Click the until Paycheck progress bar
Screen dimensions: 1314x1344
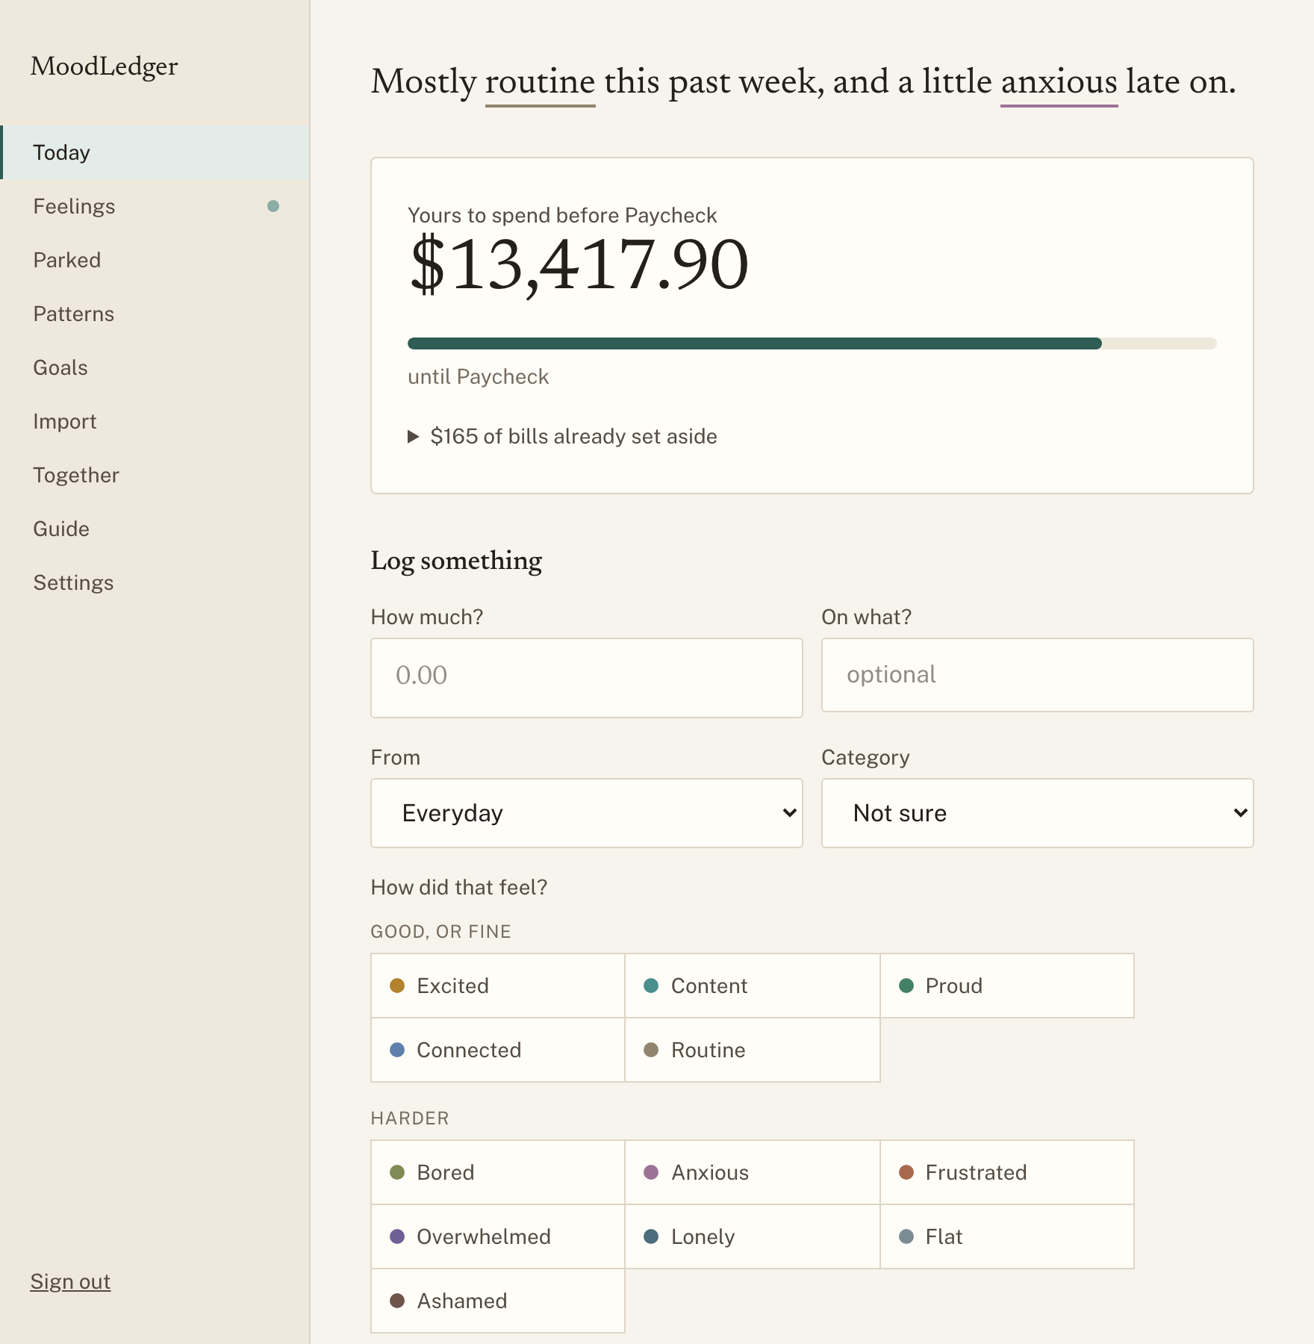pyautogui.click(x=812, y=343)
